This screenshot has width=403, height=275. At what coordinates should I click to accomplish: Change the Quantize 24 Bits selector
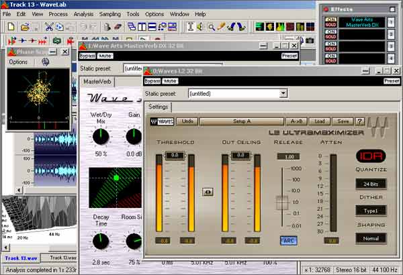(x=371, y=183)
